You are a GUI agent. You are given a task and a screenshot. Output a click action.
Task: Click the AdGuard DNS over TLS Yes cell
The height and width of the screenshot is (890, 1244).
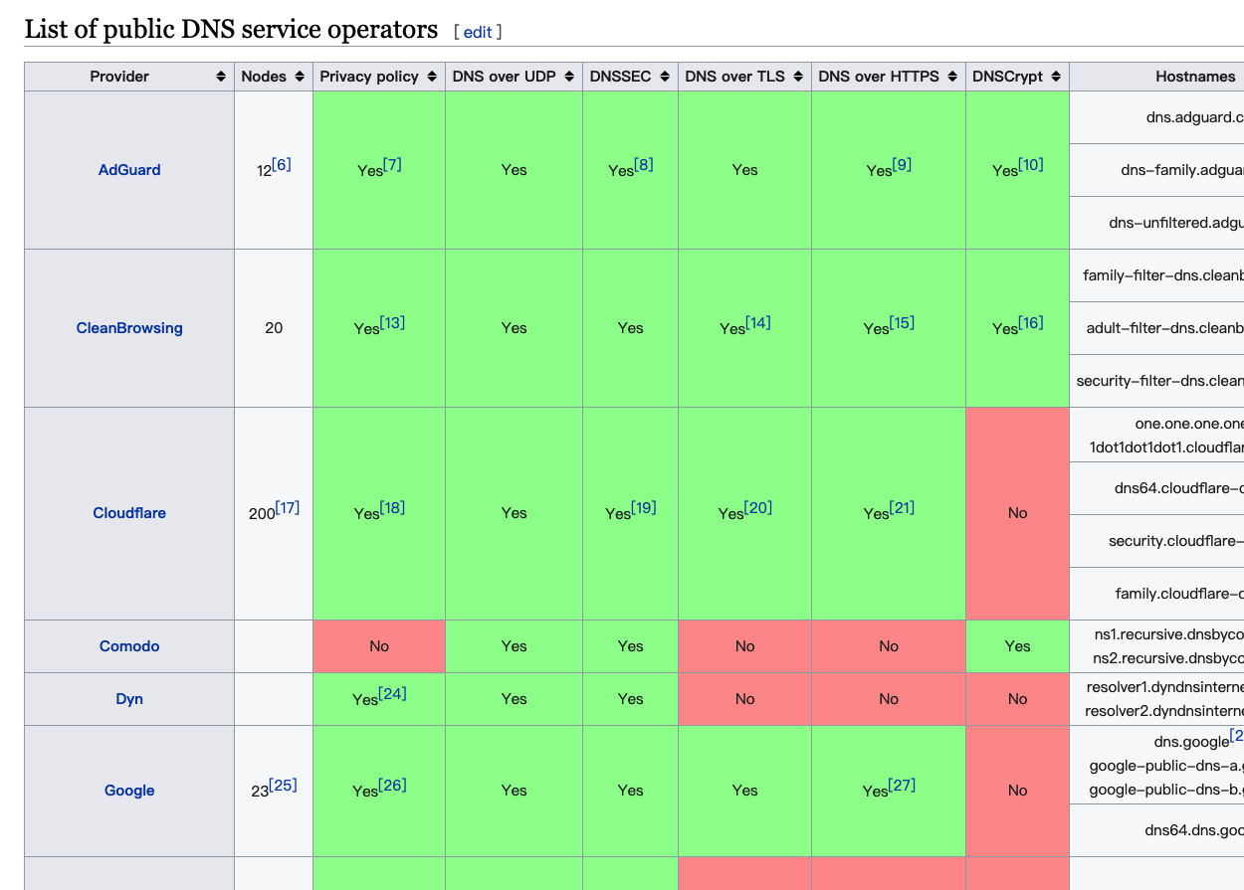pos(744,170)
